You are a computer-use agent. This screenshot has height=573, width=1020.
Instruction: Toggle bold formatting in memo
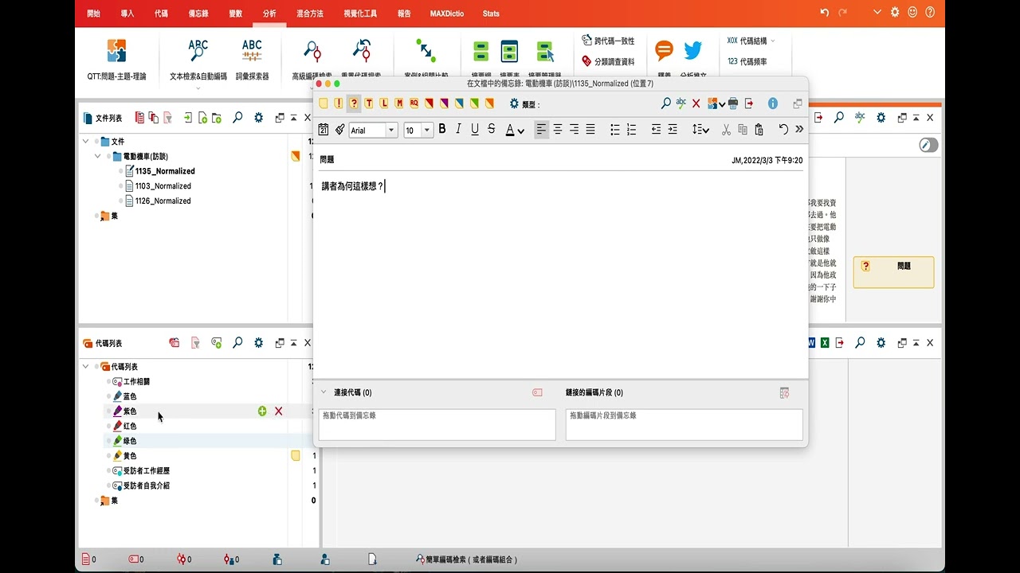(442, 130)
